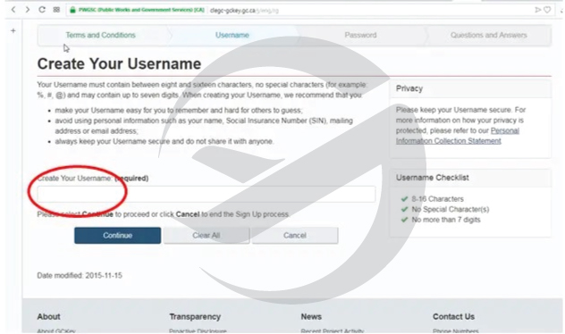Click the Contact Us footer heading
Viewport: 565px width, 334px height.
click(453, 317)
